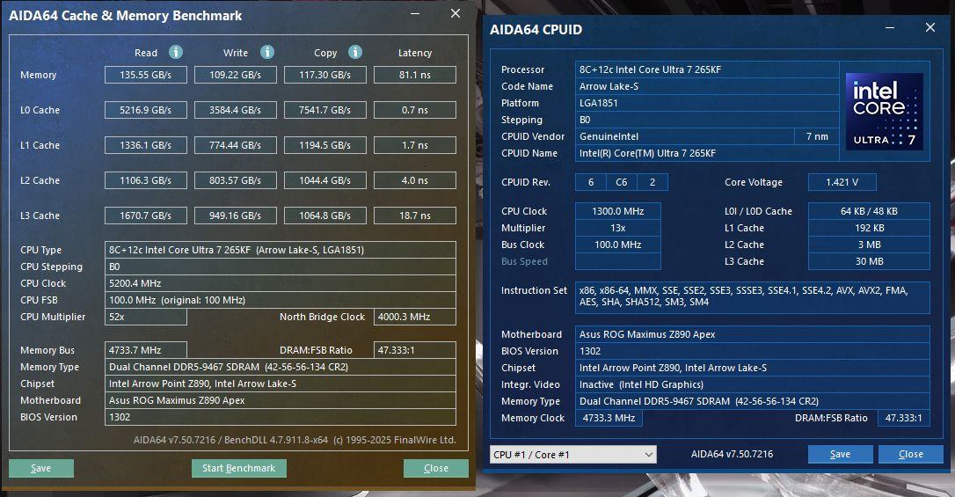Select the Memory Copy value 117.30 GB/s
Screen dimensions: 955x497
coord(325,75)
